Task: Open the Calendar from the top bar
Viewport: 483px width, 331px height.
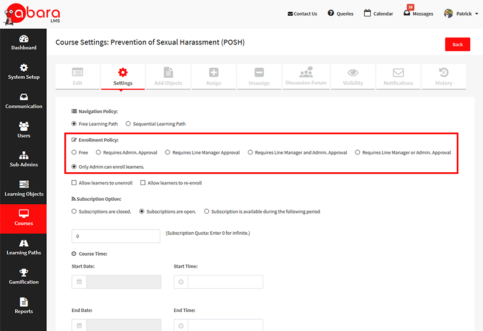Action: (x=378, y=13)
